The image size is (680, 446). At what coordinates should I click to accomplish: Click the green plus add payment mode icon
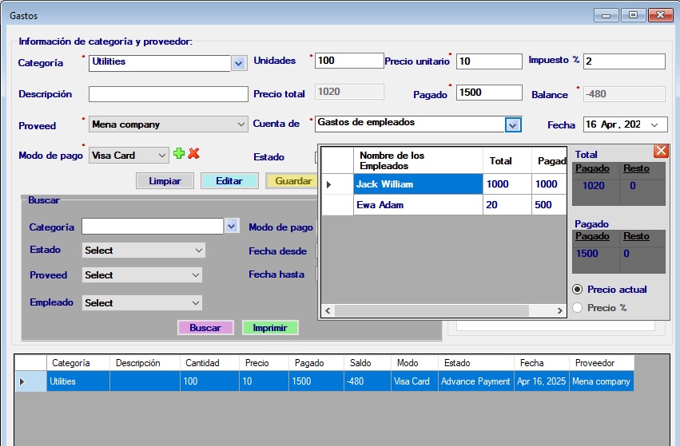[x=179, y=154]
